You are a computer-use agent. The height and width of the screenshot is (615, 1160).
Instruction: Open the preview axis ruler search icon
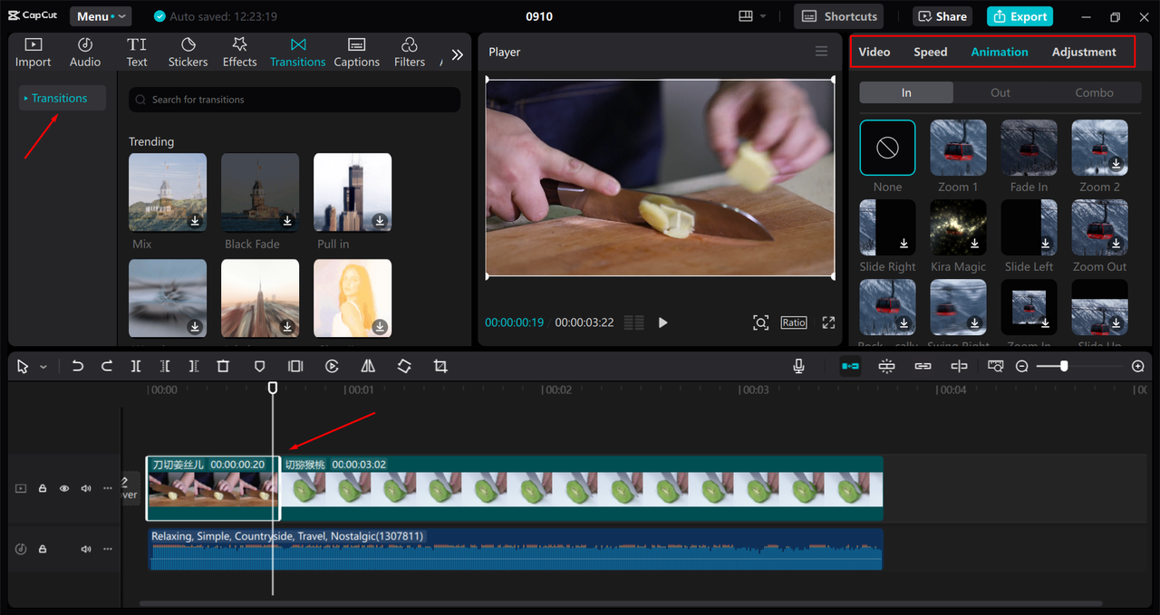(x=996, y=366)
